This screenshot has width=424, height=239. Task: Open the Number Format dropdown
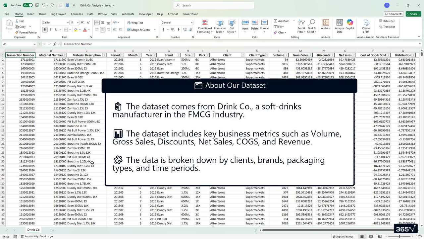point(191,23)
